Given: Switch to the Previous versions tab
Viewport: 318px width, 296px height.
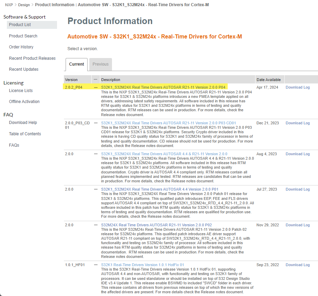Looking at the screenshot, I should point(100,64).
